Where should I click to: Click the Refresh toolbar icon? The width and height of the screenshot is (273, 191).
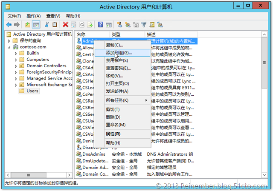click(81, 25)
